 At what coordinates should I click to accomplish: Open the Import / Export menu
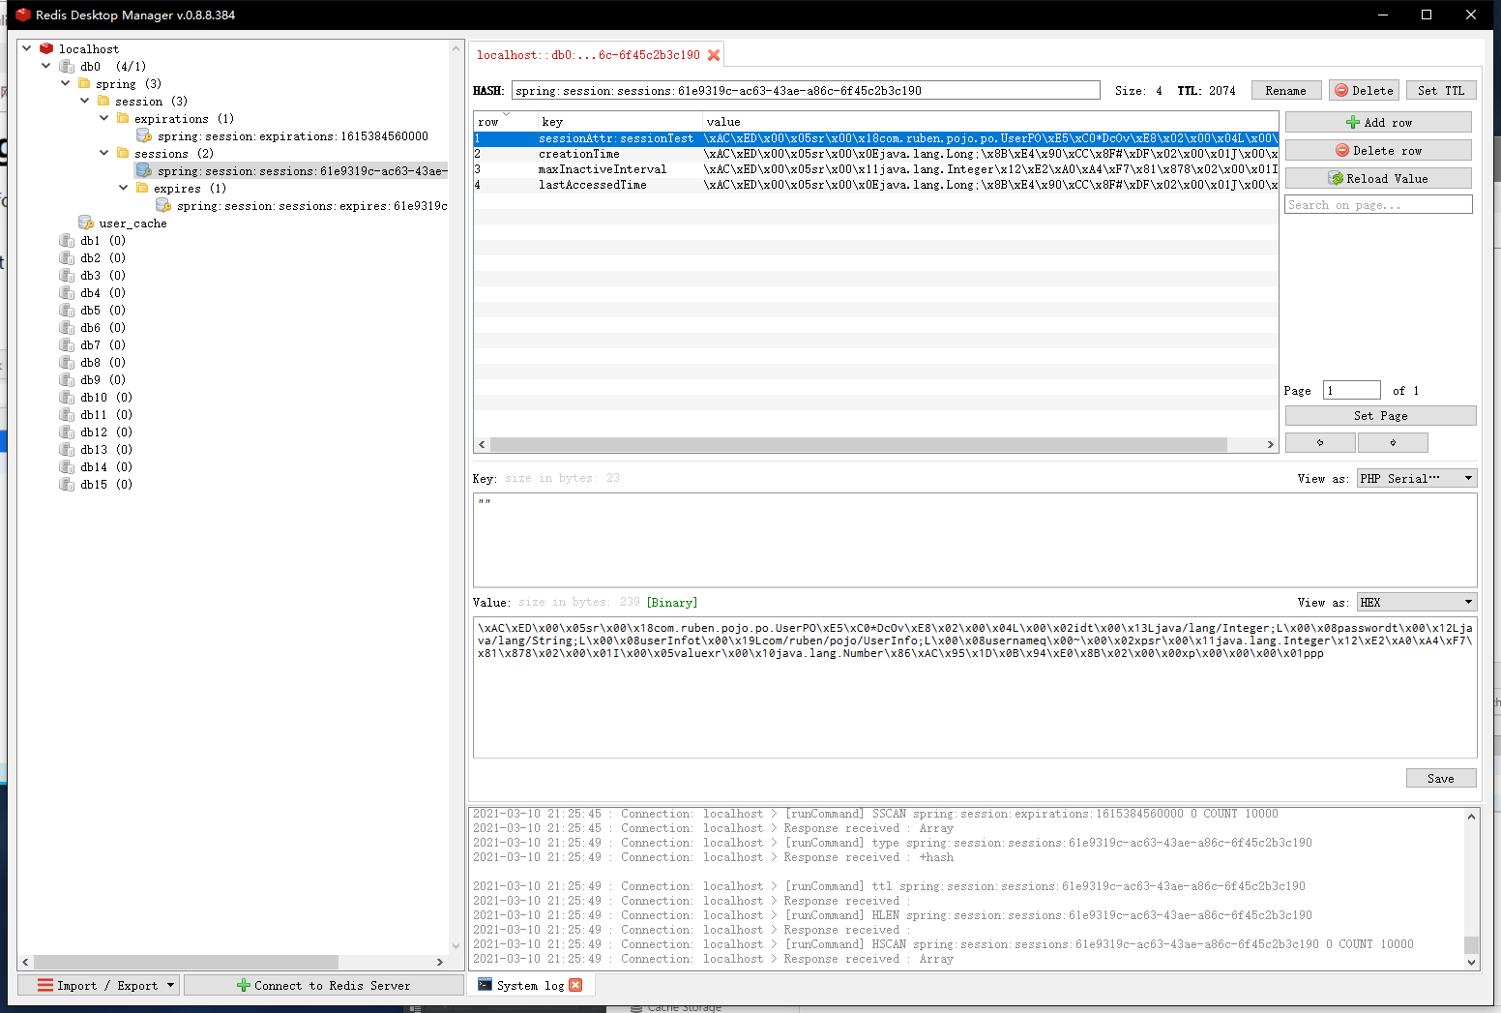tap(99, 985)
